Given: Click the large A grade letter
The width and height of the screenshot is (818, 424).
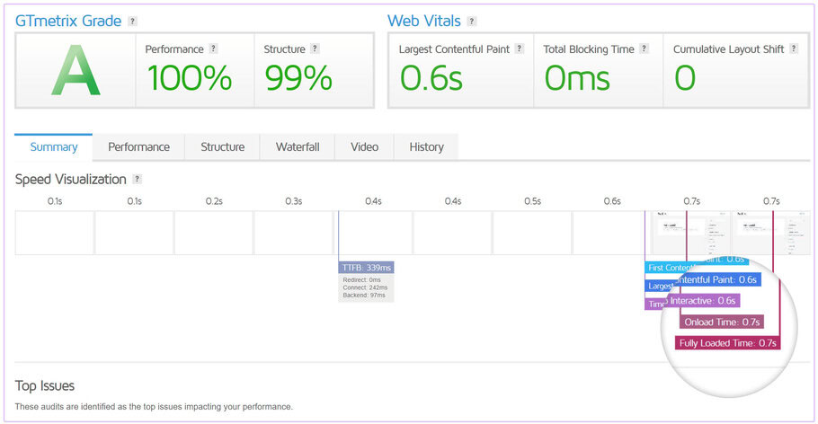Looking at the screenshot, I should (x=76, y=71).
